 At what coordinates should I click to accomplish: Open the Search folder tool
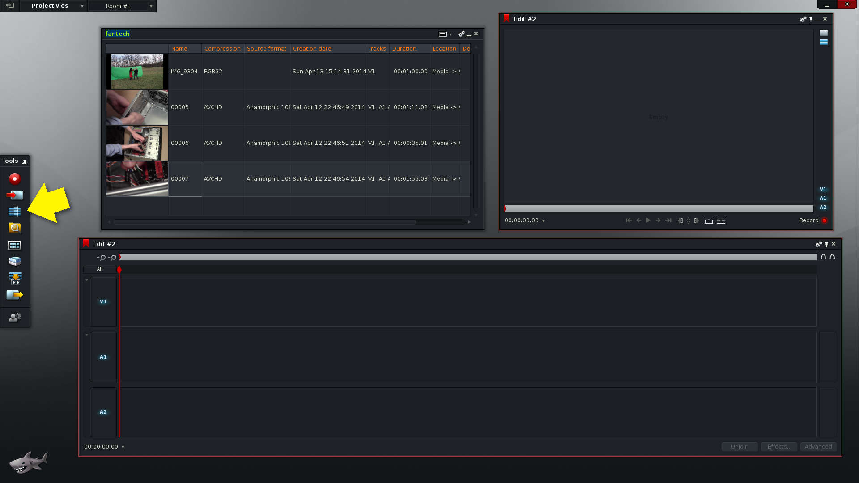(15, 228)
